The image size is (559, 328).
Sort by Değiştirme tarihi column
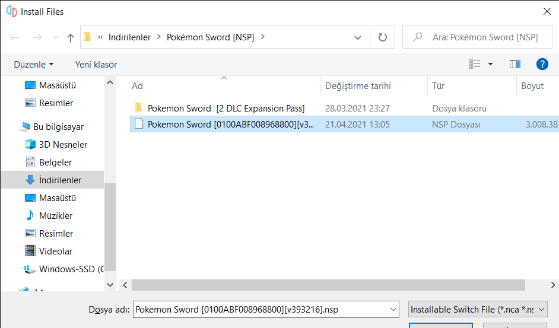click(358, 86)
